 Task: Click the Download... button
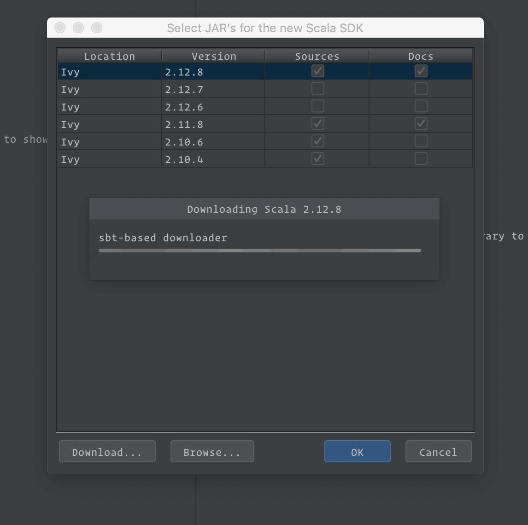coord(107,451)
